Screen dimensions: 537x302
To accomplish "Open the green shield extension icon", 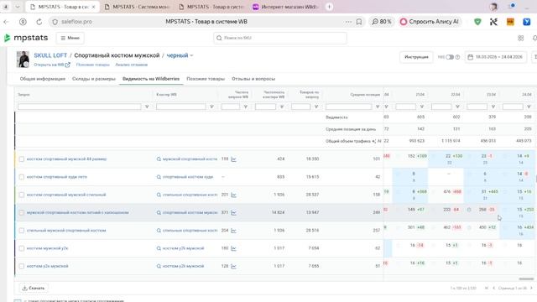I will (x=477, y=22).
